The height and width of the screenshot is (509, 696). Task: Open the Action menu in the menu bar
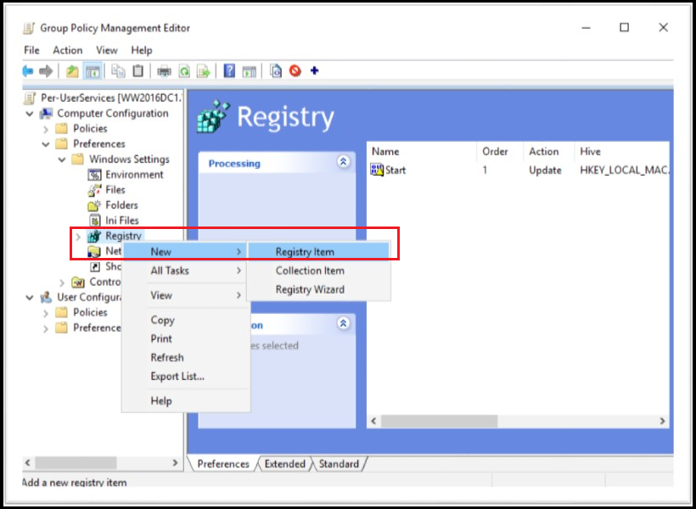click(x=67, y=50)
